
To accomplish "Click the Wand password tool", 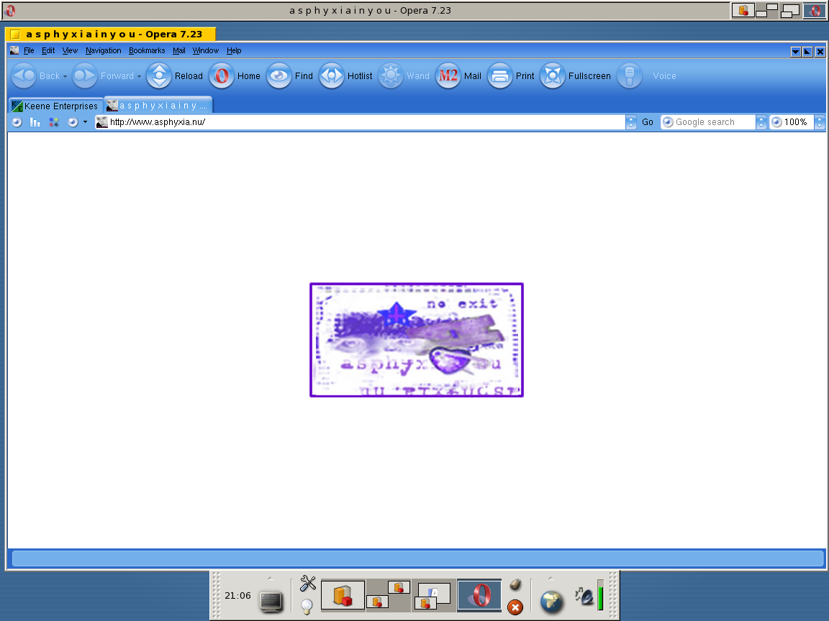I will pyautogui.click(x=404, y=76).
